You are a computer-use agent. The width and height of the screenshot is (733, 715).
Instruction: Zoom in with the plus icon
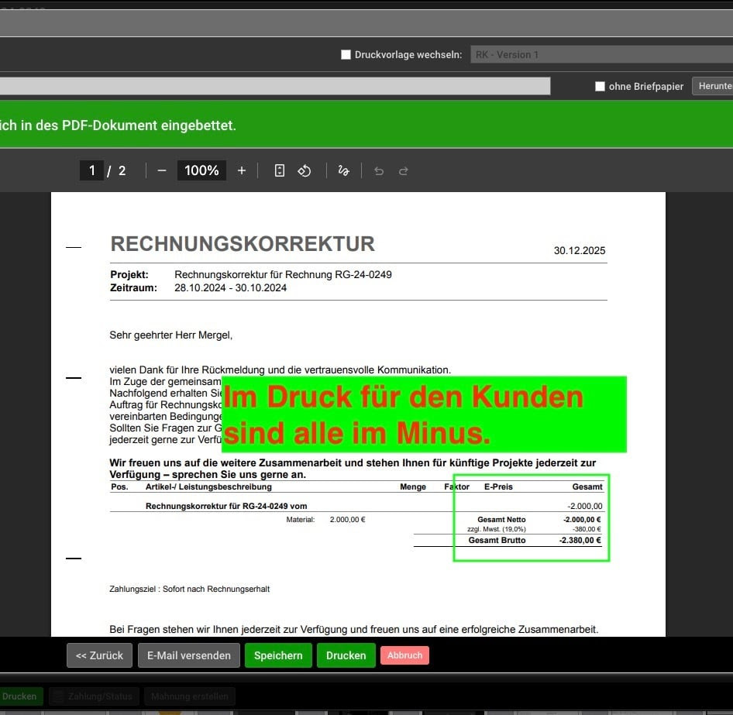pos(242,170)
